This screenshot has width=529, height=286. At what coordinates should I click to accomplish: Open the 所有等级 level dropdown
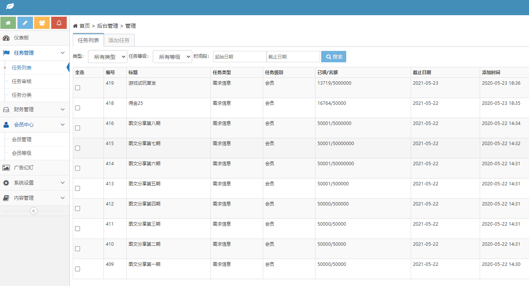click(173, 57)
